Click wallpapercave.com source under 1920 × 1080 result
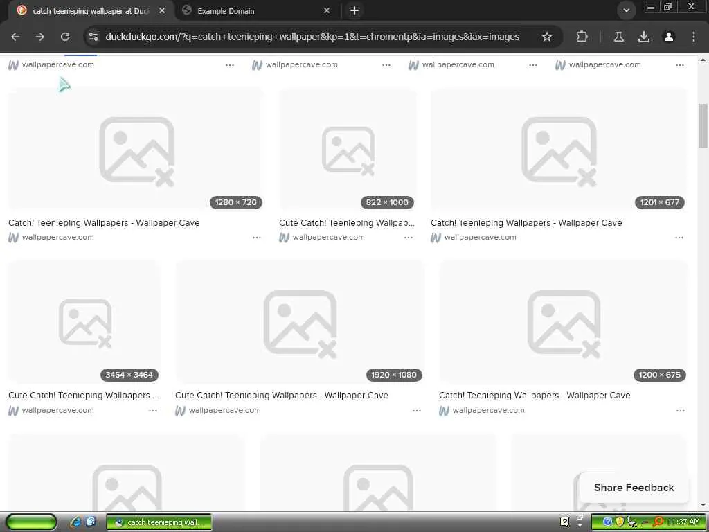Image resolution: width=709 pixels, height=532 pixels. click(224, 410)
